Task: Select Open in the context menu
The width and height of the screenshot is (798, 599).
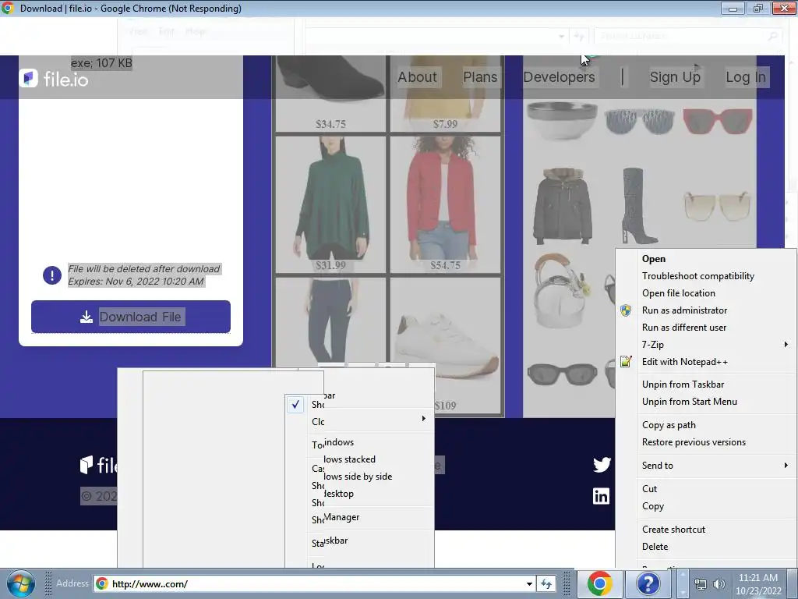Action: [x=654, y=259]
